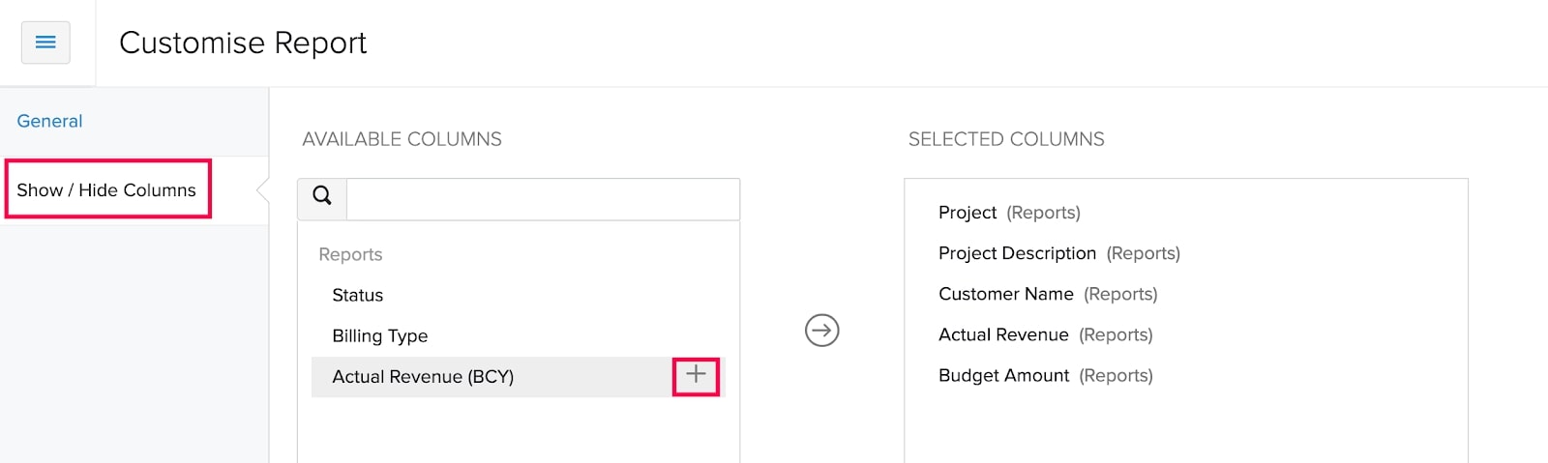Screen dimensions: 1548x463
Task: Select Customer Name in selected columns
Action: coord(1006,294)
